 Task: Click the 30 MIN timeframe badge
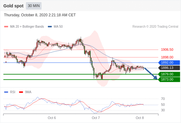click(34, 6)
